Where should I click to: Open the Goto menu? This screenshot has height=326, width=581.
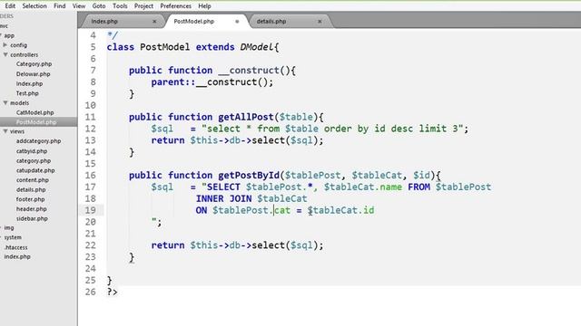click(x=99, y=6)
